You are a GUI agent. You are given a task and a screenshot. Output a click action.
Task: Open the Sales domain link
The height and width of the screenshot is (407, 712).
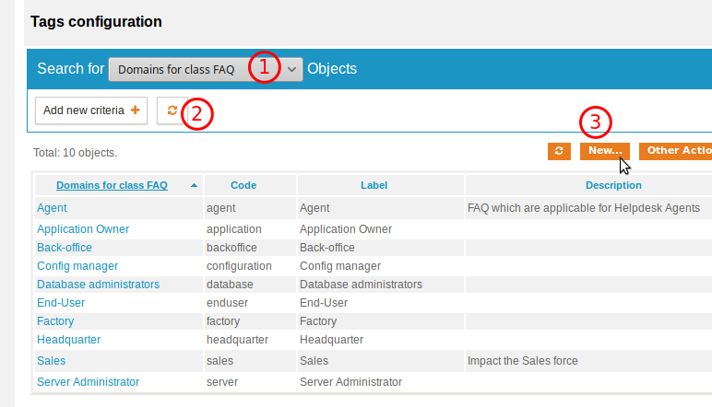pos(52,361)
